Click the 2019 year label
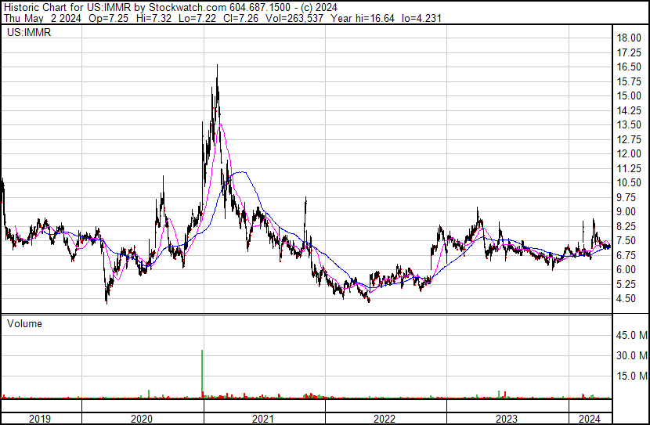Screen dimensions: 650x425 (x=40, y=419)
